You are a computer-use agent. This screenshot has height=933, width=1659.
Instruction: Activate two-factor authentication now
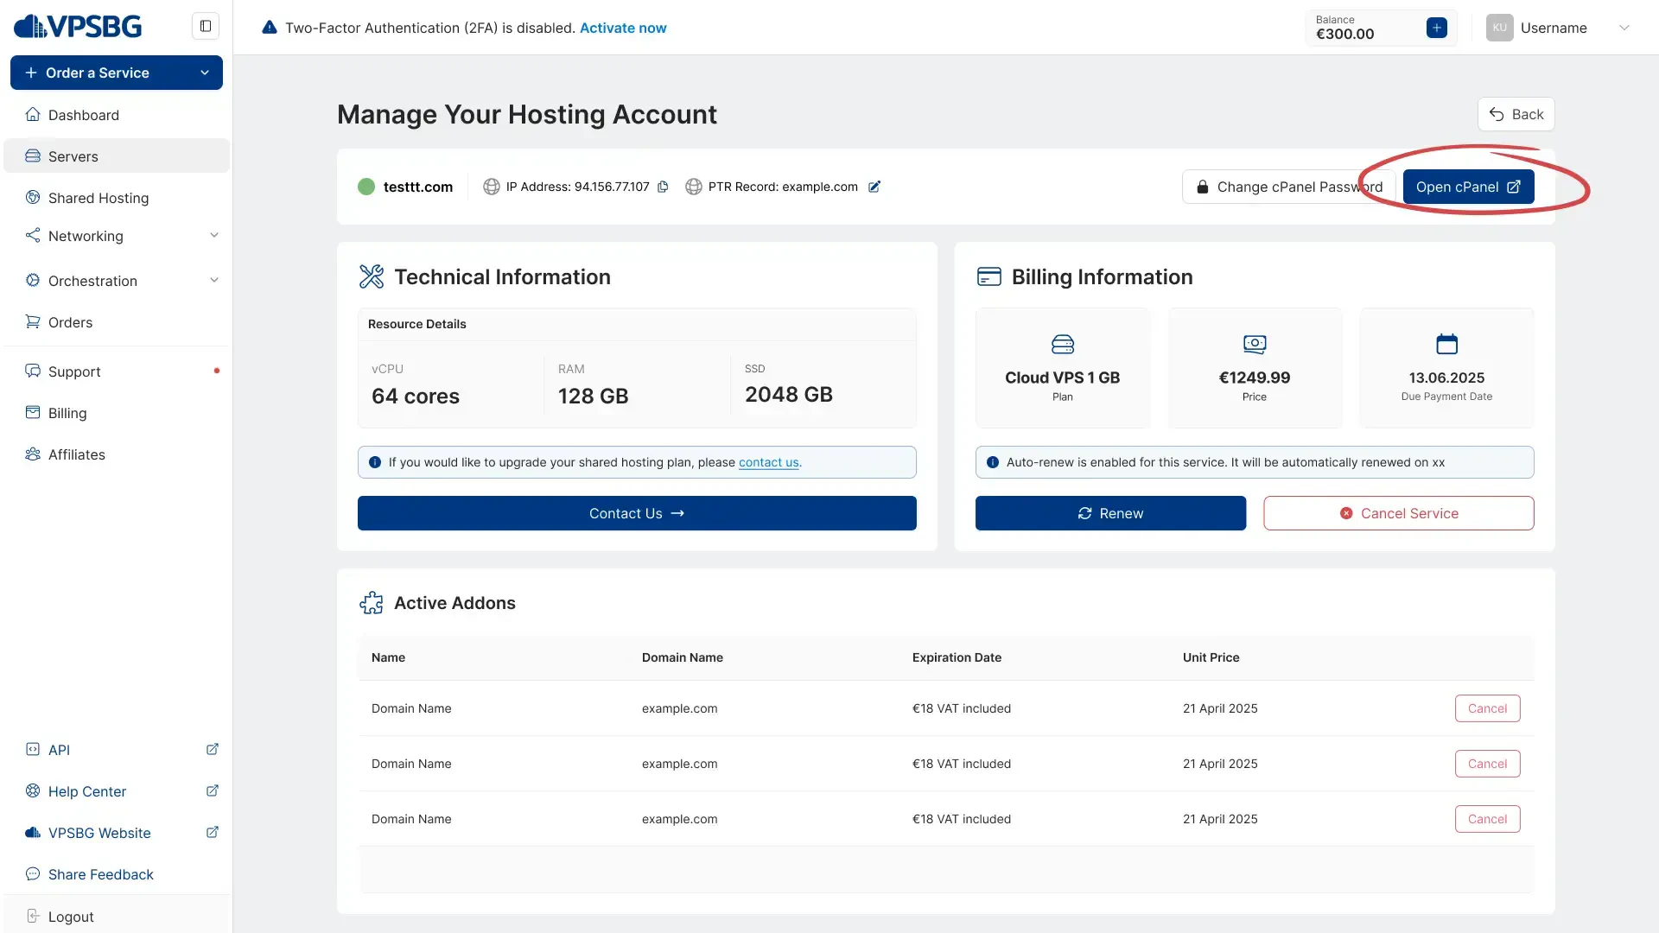click(623, 28)
